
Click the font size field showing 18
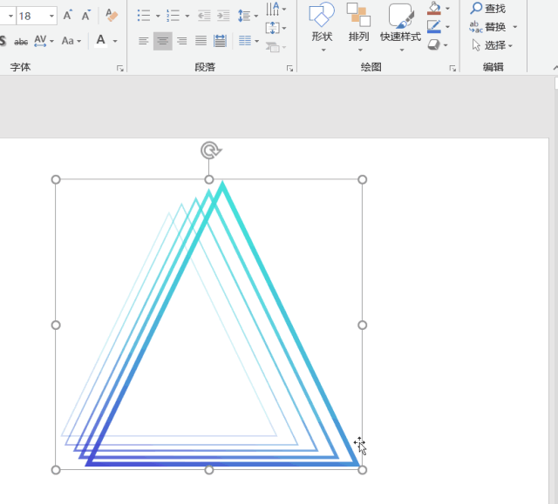(x=33, y=16)
